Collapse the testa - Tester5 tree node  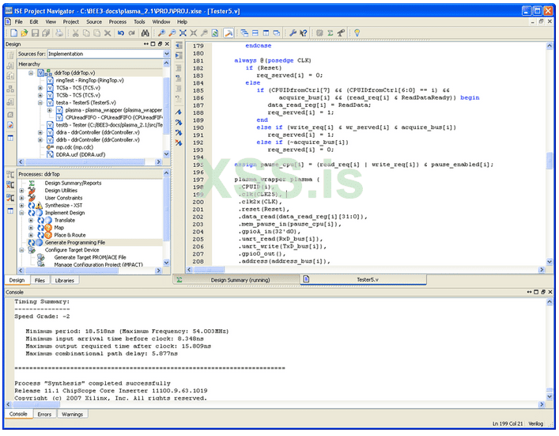tap(40, 103)
